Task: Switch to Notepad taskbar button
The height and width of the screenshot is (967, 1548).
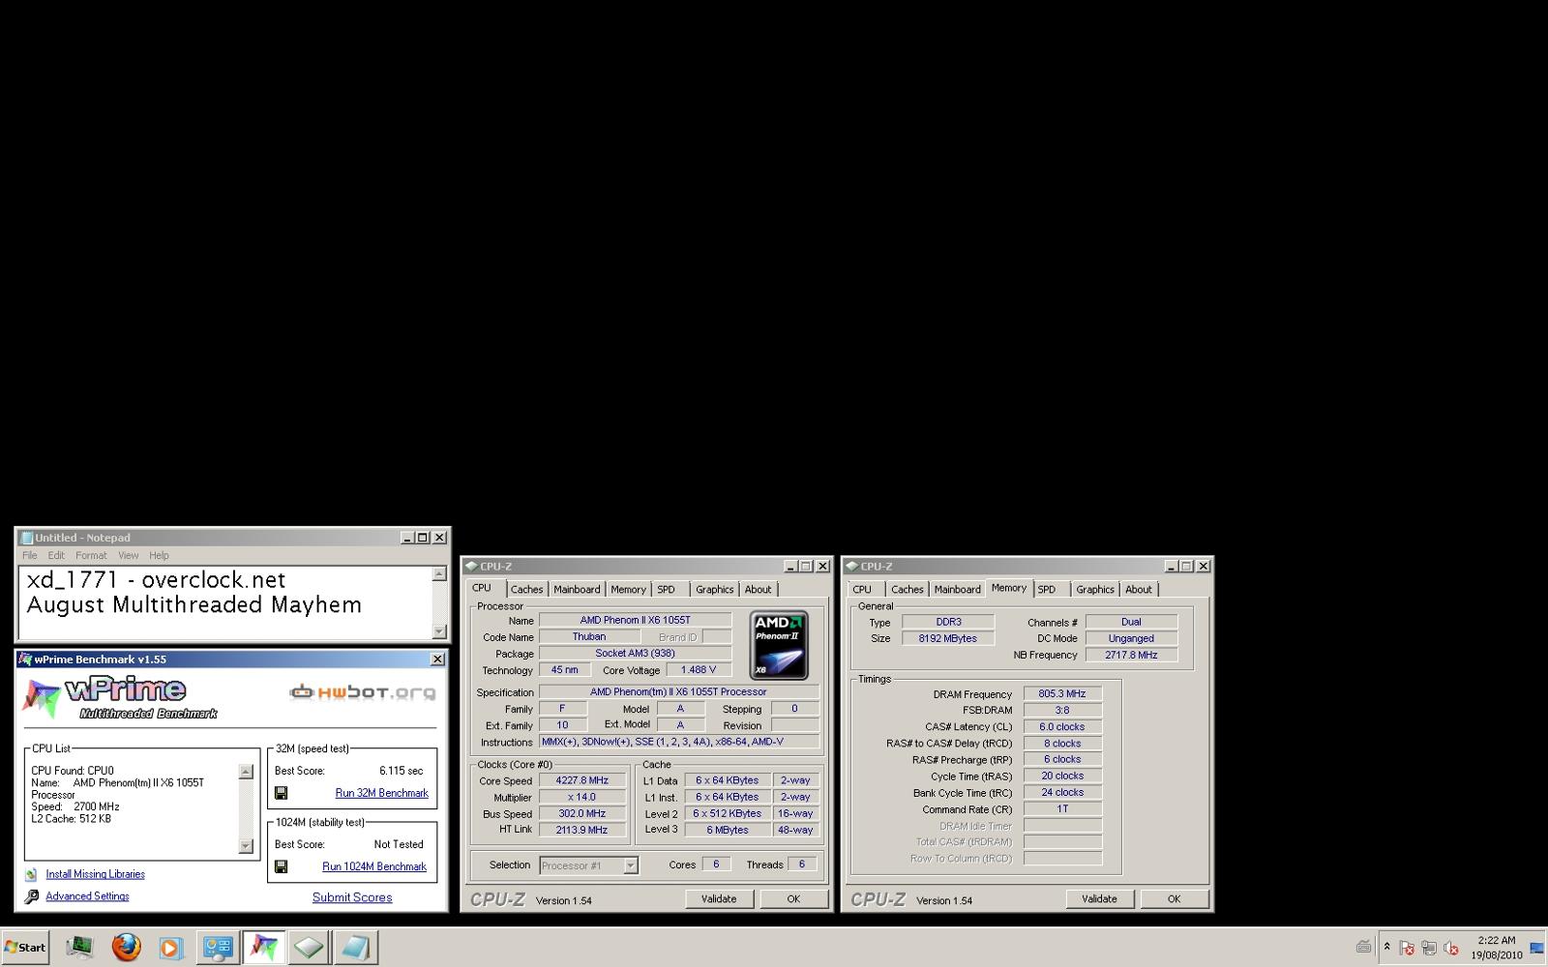Action: tap(354, 947)
